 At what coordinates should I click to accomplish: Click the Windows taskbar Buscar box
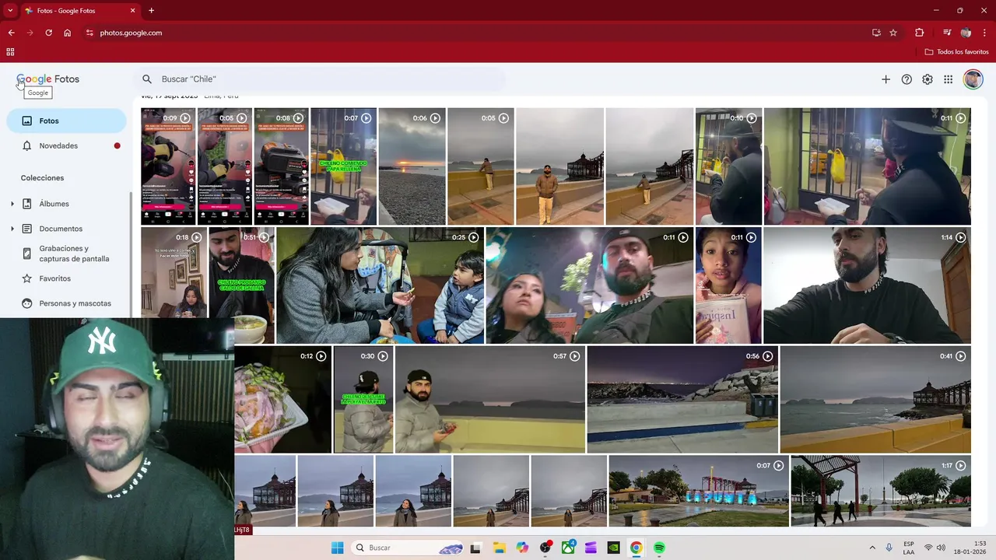(408, 548)
